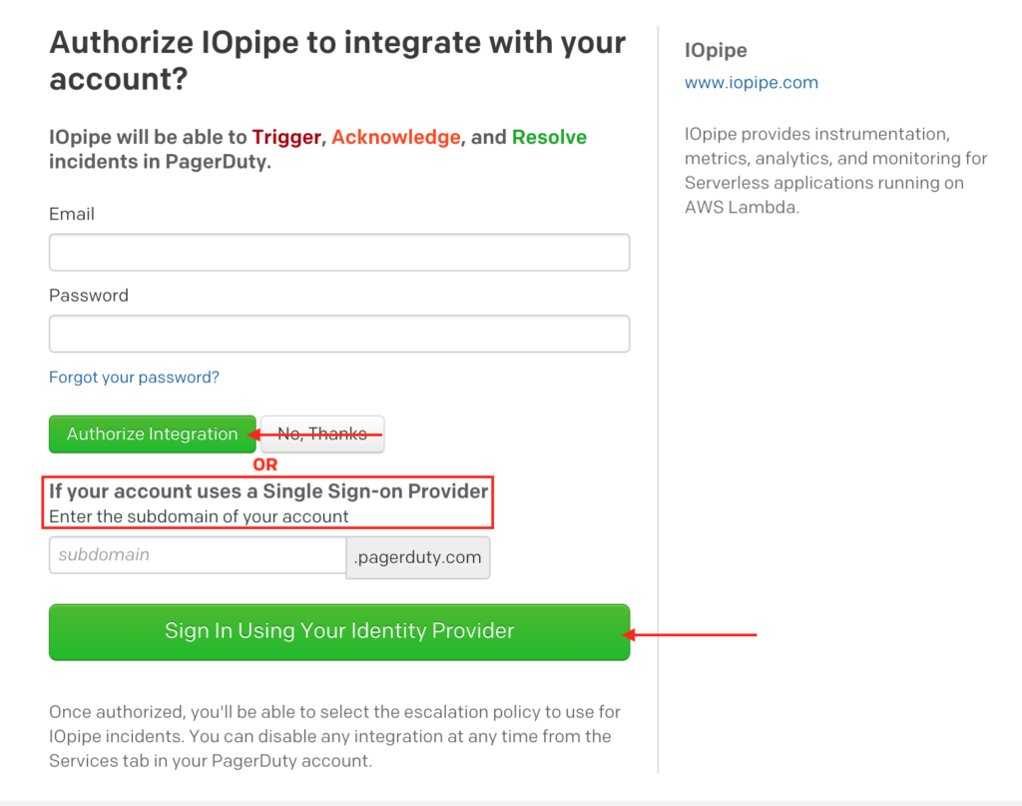Click 'Enter the subdomain of your account' text
The image size is (1022, 806).
click(x=199, y=516)
